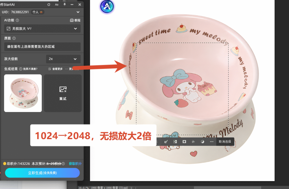Expand the UID account details chevron

(78, 12)
